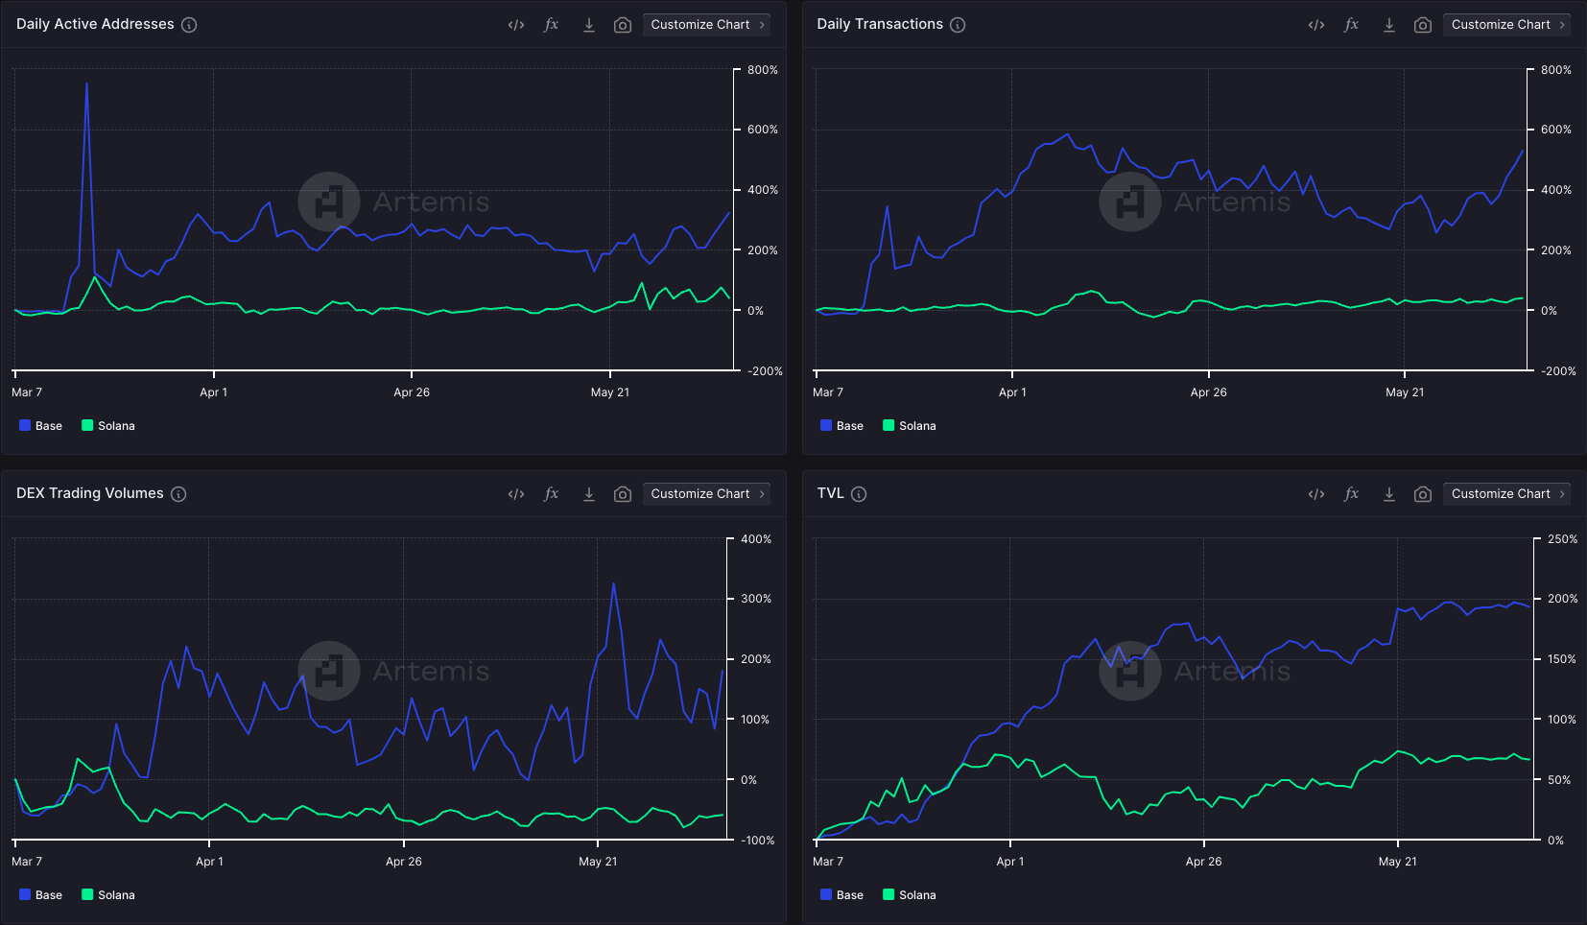Click info icon beside TVL title

point(859,494)
